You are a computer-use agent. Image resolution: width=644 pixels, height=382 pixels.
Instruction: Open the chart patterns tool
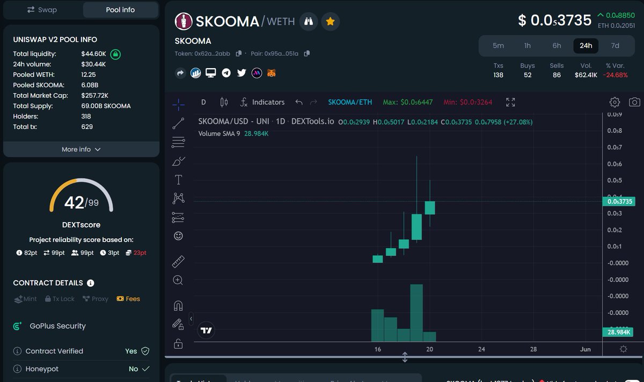[178, 199]
